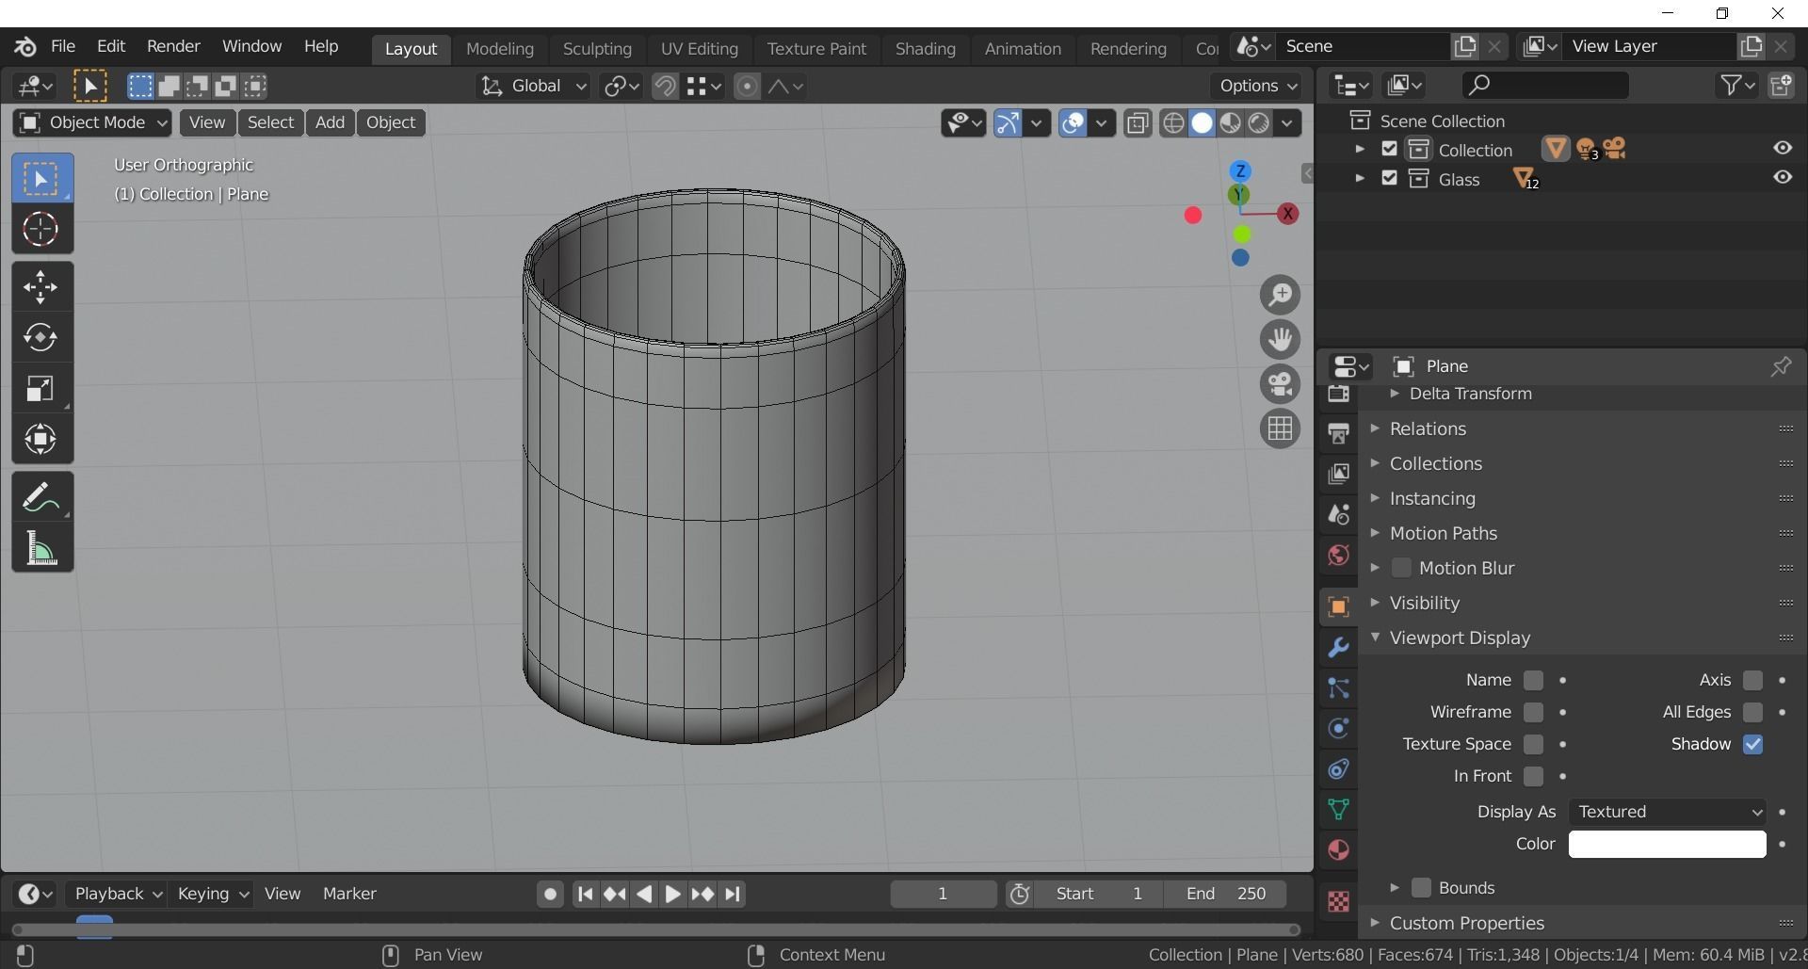Select the Annotate tool

click(x=41, y=497)
